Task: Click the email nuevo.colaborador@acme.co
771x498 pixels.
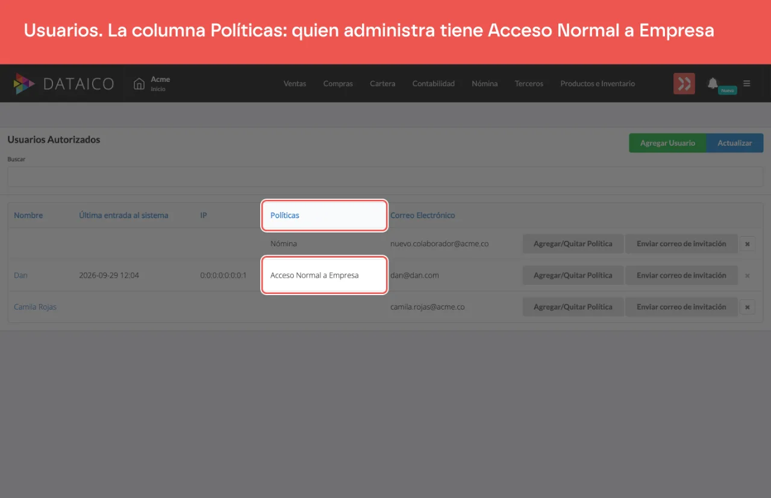Action: [439, 244]
